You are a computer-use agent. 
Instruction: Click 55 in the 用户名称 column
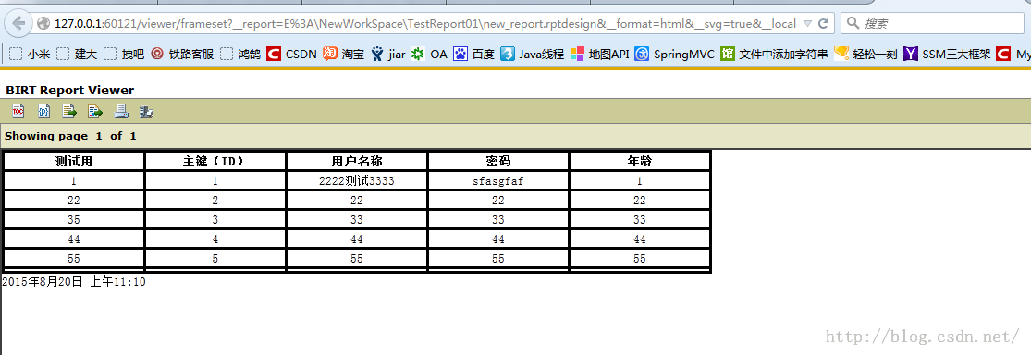pyautogui.click(x=357, y=259)
